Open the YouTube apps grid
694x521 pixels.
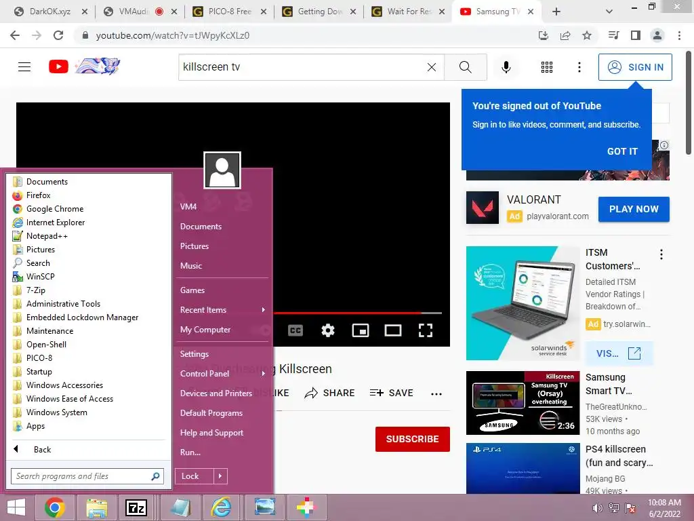point(547,67)
